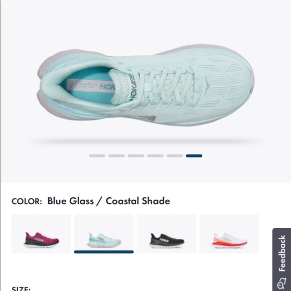291x291 pixels.
Task: Select the active sixth carousel indicator
Action: coord(194,156)
